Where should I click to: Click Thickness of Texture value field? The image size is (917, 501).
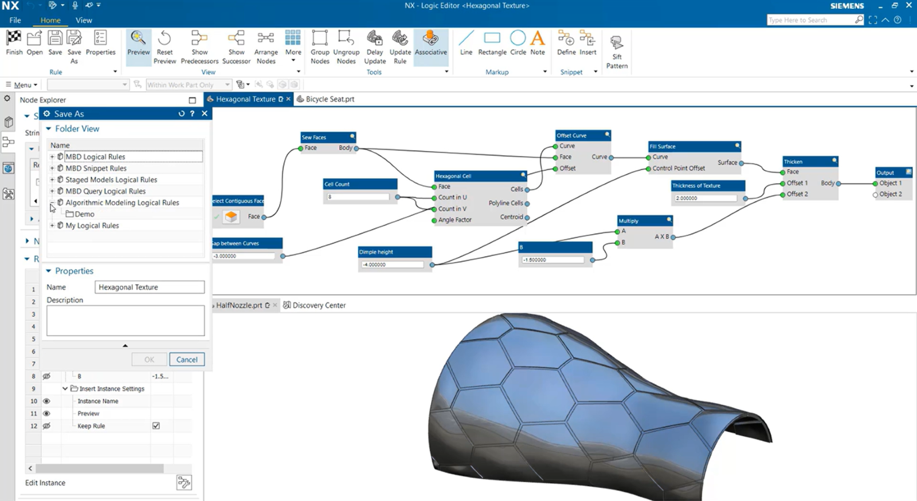[706, 198]
